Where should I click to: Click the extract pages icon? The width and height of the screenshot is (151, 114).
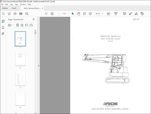[x=22, y=25]
